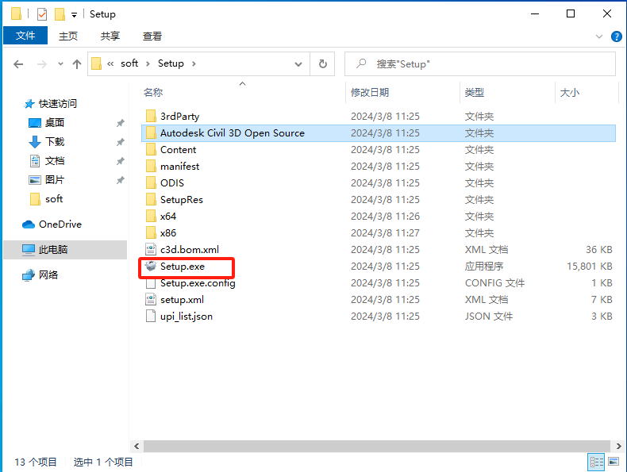Open the 查看 ribbon tab
Viewport: 627px width, 472px height.
(152, 36)
